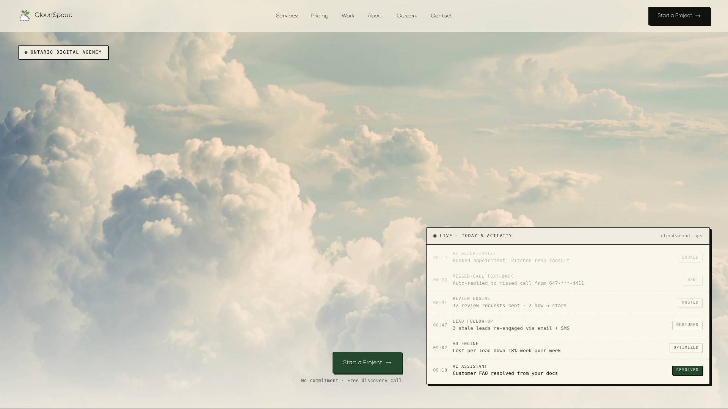Select the AI Receptionist activity row
728x409 pixels.
568,258
